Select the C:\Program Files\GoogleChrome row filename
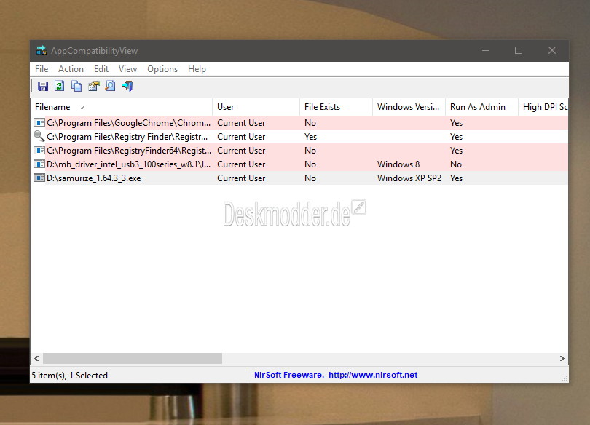 [129, 123]
